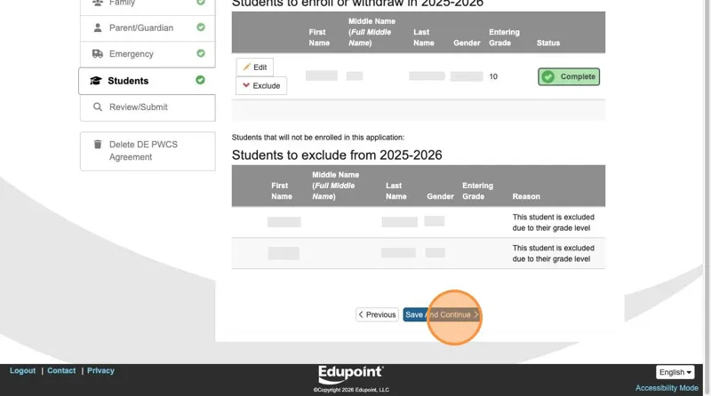Screen dimensions: 711x396
Task: Click the red chevron icon on Exclude
Action: pos(246,85)
